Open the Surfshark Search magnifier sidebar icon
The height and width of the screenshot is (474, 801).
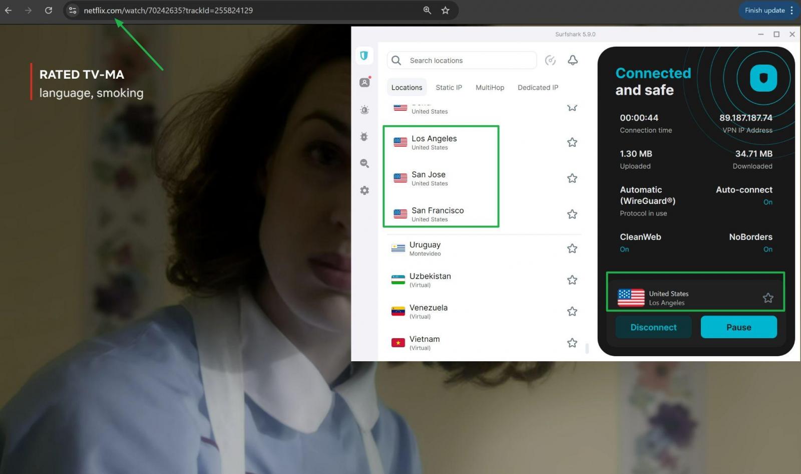point(364,163)
